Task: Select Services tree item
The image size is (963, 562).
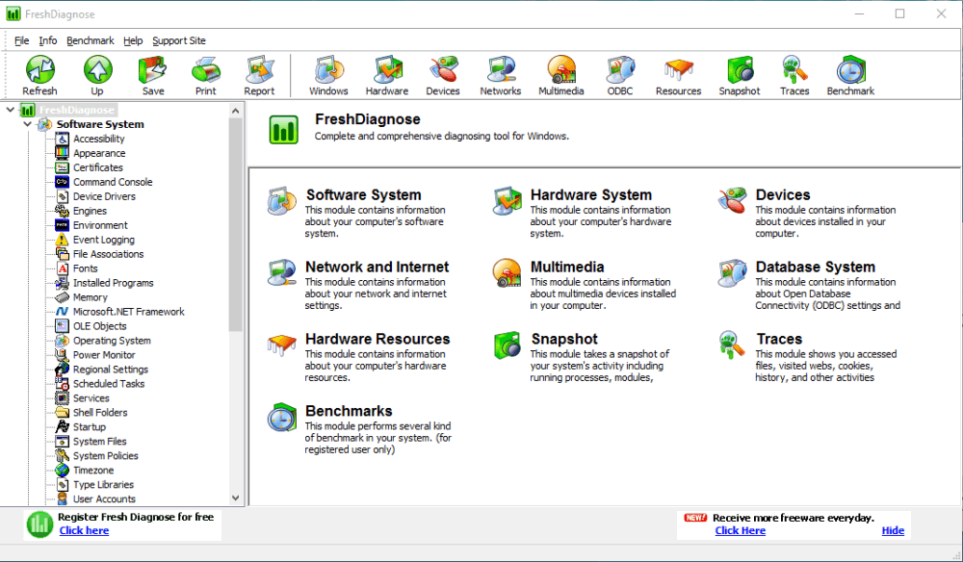Action: pyautogui.click(x=91, y=398)
